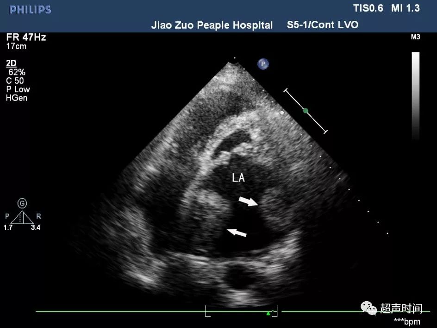This screenshot has height=328, width=437.
Task: Select the HGen harmonic setting
Action: tap(17, 98)
